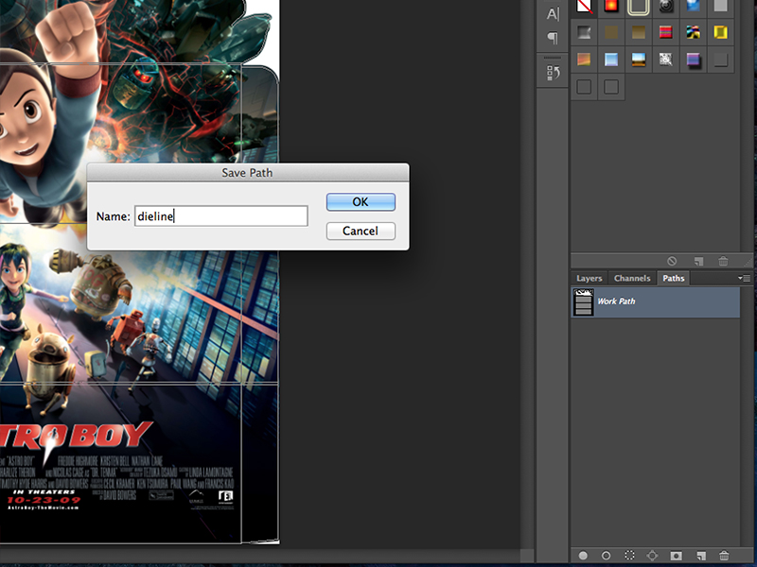Apply the light gray style swatch
The image size is (757, 567).
pos(720,6)
